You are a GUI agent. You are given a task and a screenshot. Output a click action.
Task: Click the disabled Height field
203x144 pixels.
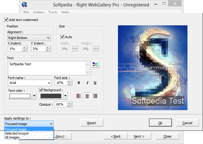87,49
